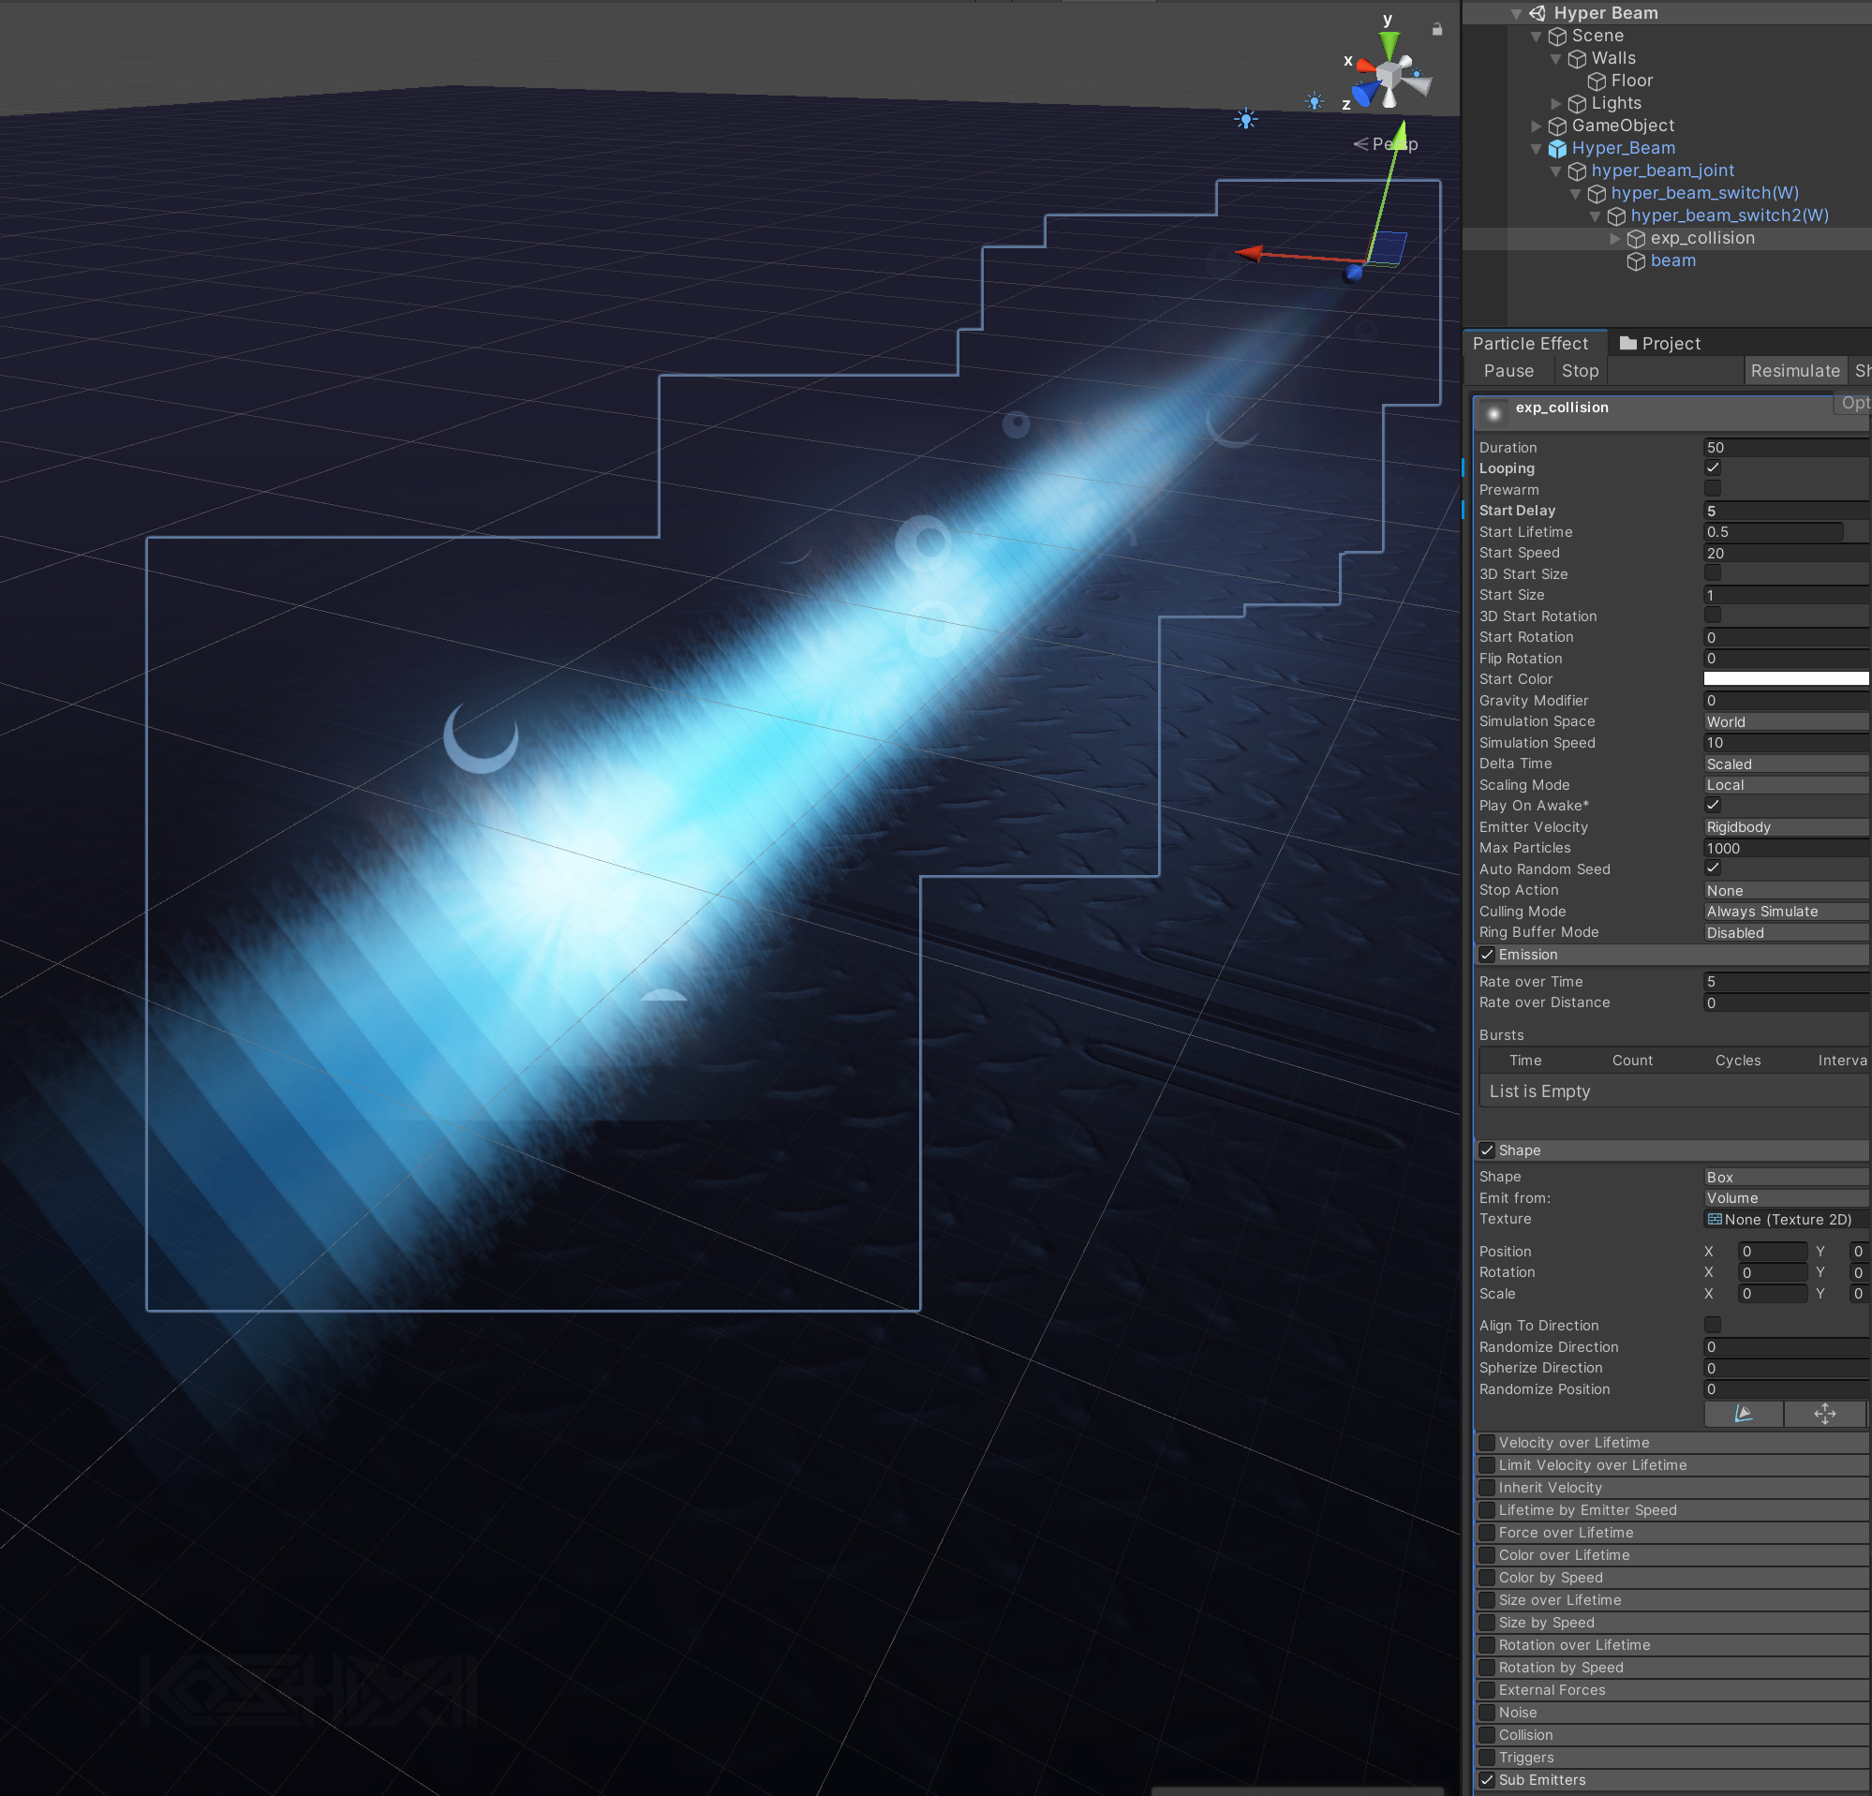
Task: Open the Collision module header
Action: [1671, 1735]
